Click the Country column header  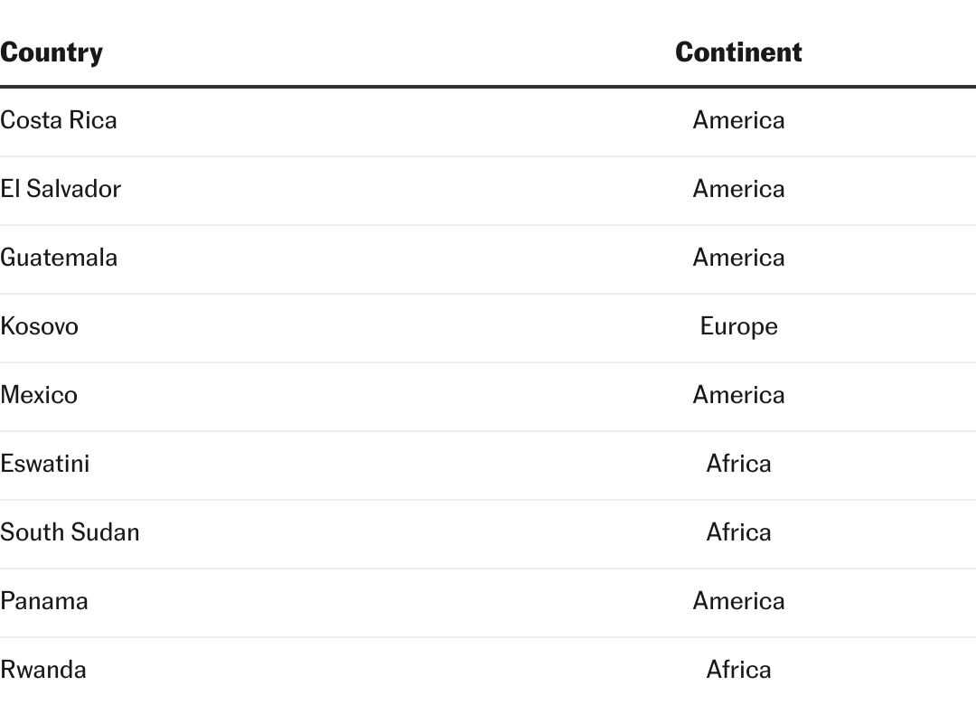52,52
